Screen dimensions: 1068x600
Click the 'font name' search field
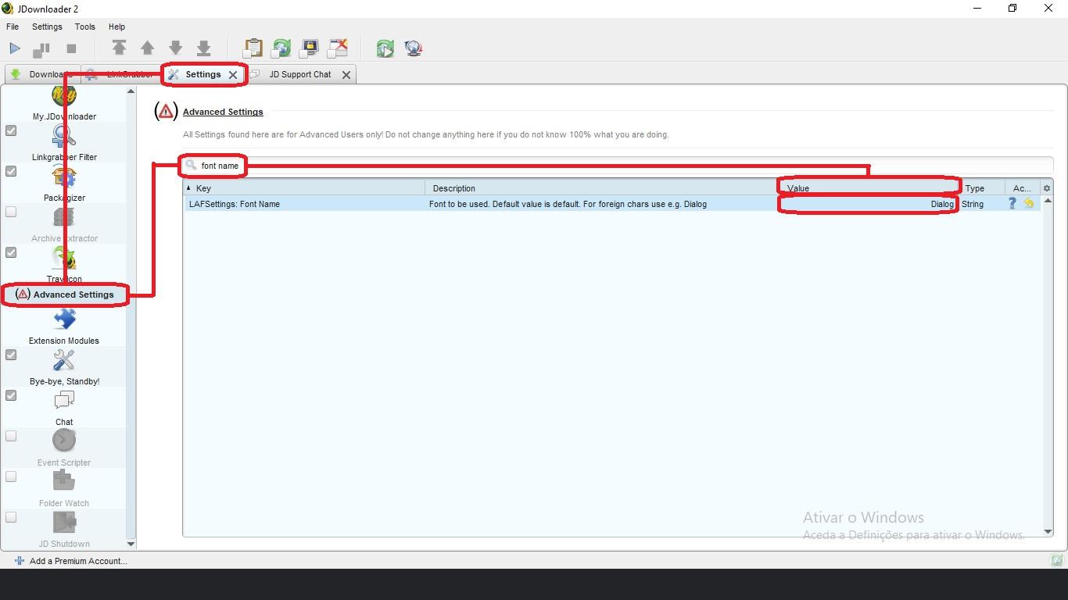[618, 166]
